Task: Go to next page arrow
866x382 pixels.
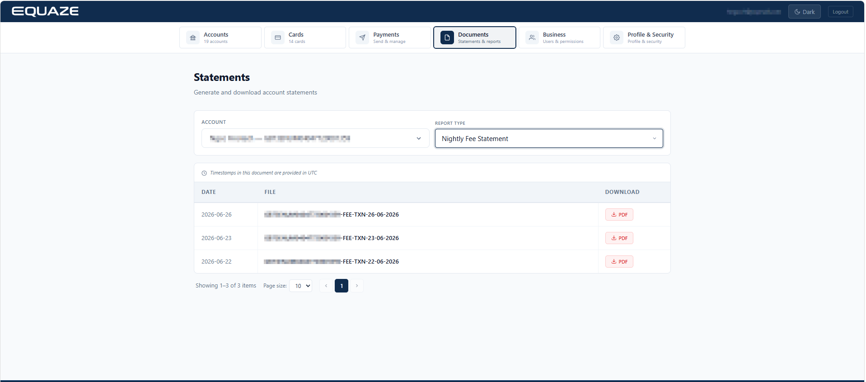Action: (357, 286)
